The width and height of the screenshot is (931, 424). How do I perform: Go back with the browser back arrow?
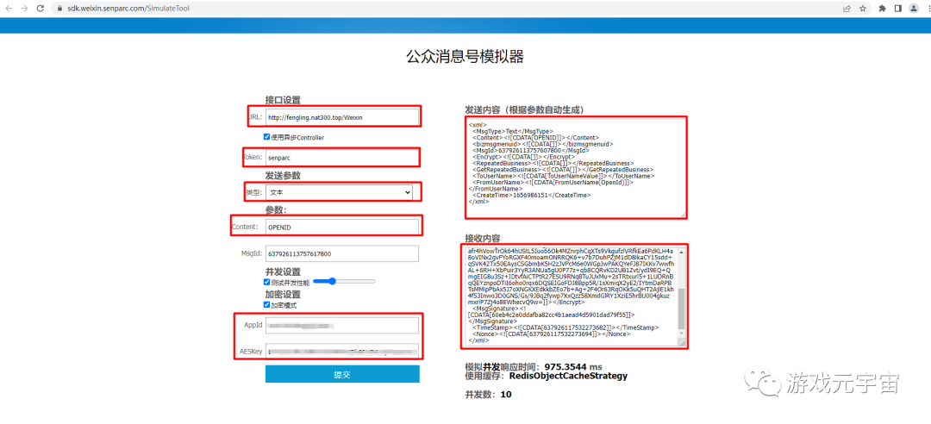[9, 9]
